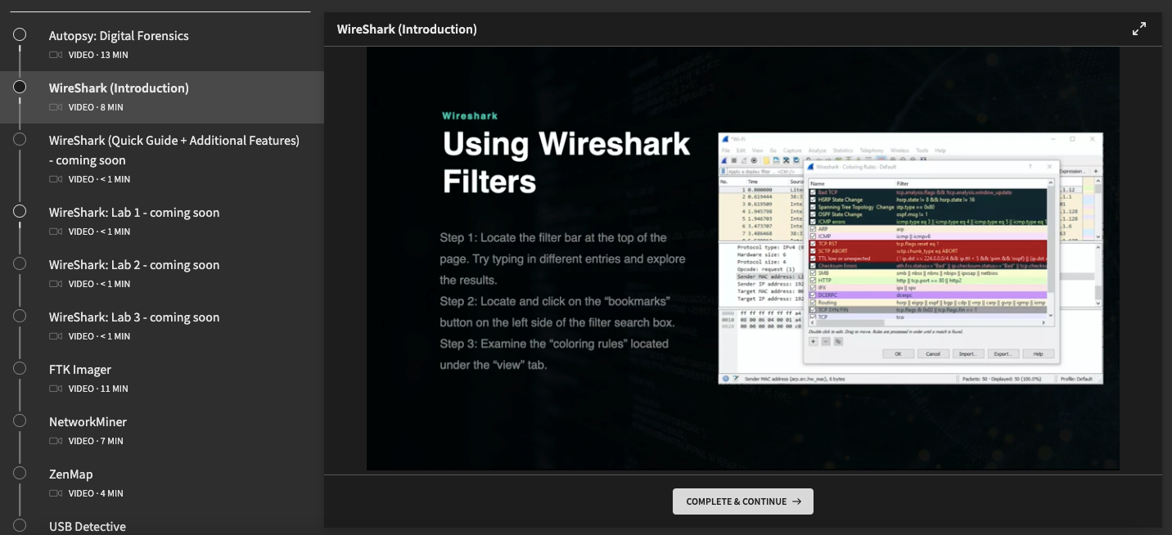The image size is (1172, 535).
Task: Click the completion circle beside NetworkMiner
Action: pyautogui.click(x=20, y=420)
